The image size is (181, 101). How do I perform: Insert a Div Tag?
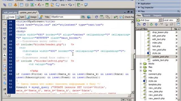point(27,5)
